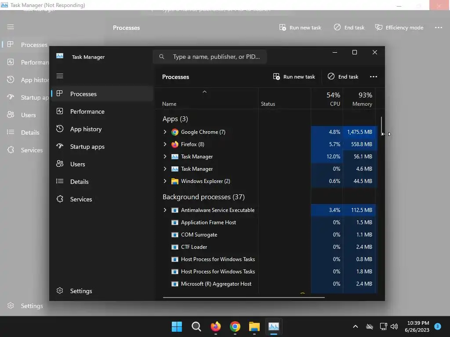Click Efficiency mode in the background Task Manager
Image resolution: width=450 pixels, height=337 pixels.
(399, 28)
